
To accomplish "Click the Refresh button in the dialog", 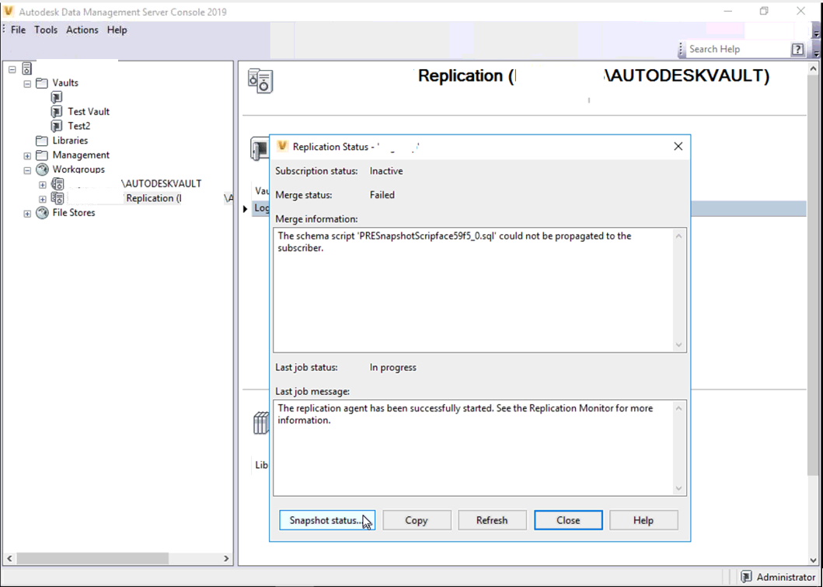I will tap(492, 519).
